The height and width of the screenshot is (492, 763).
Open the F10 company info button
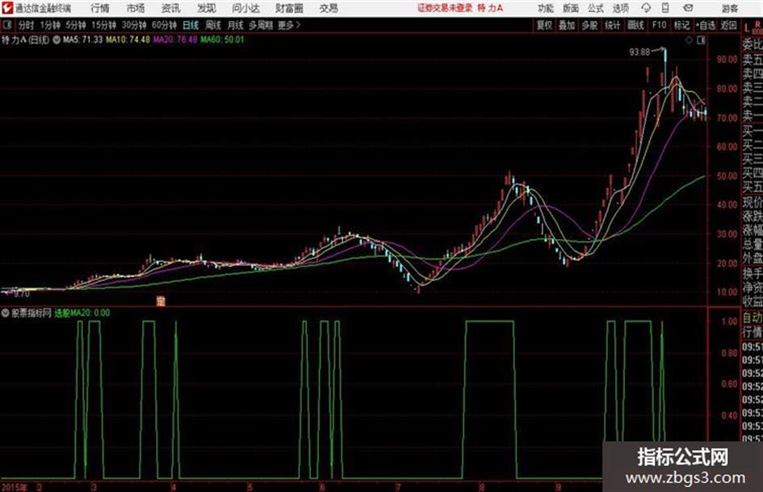(x=659, y=25)
